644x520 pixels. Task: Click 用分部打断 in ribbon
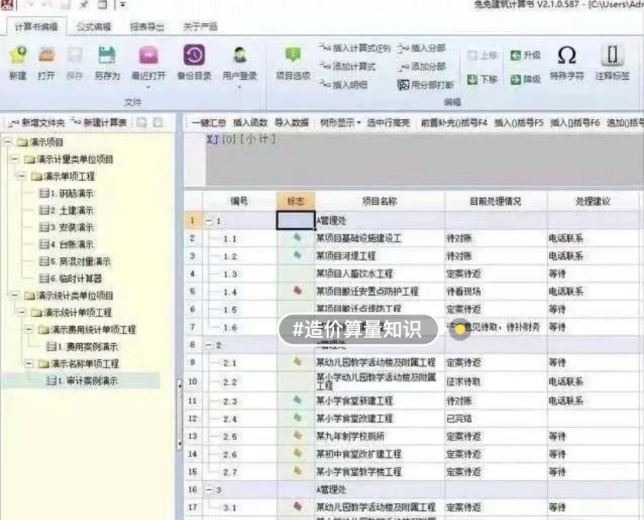click(x=426, y=85)
